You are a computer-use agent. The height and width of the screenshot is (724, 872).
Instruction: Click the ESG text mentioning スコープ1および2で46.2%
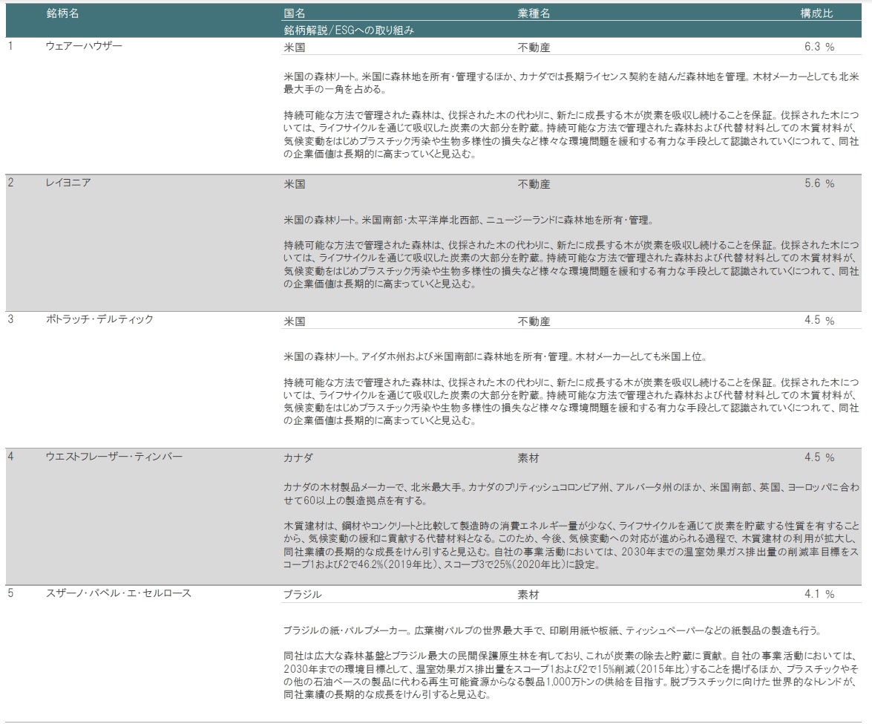click(571, 545)
